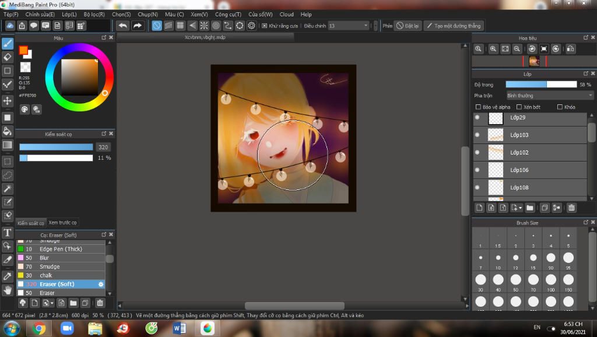Viewport: 597px width, 337px height.
Task: Open the Windows Start menu
Action: pos(10,328)
